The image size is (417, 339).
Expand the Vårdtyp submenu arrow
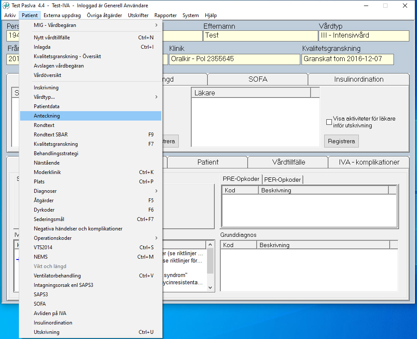(156, 97)
